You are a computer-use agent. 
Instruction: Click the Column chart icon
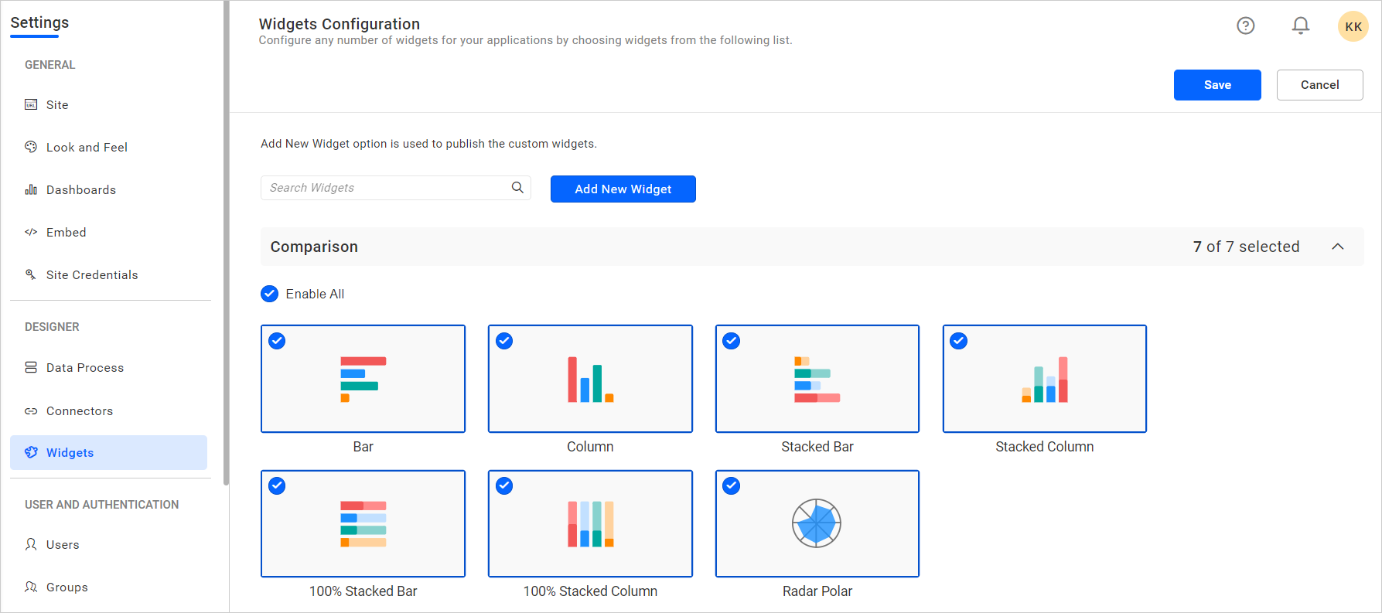[x=590, y=379]
